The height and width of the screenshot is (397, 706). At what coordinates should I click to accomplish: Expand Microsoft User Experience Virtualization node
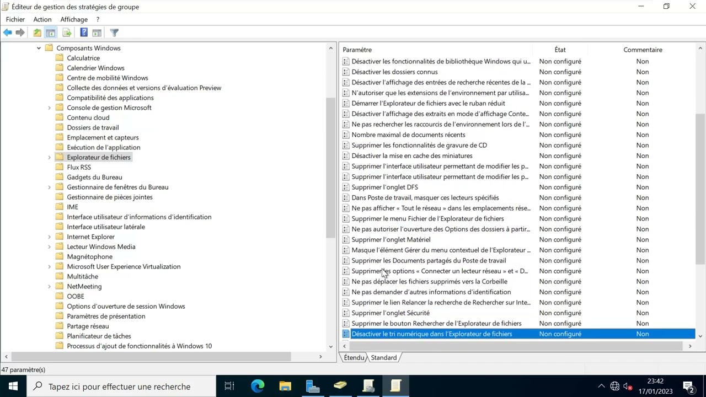(x=49, y=266)
